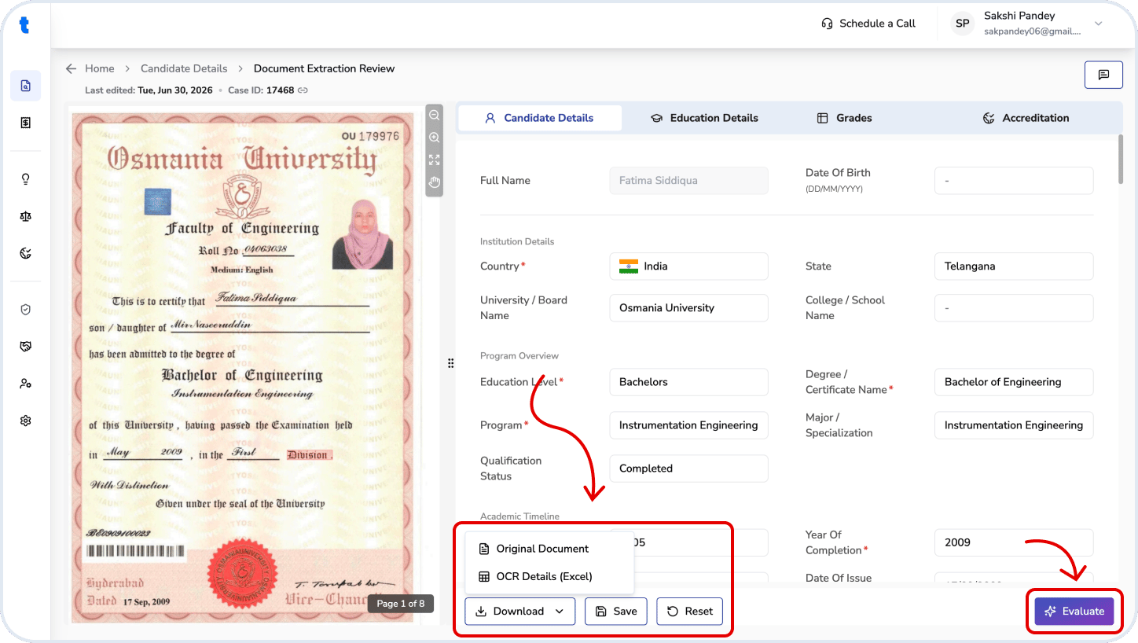Click the Osmania University certificate preview
The height and width of the screenshot is (643, 1138).
tap(243, 368)
